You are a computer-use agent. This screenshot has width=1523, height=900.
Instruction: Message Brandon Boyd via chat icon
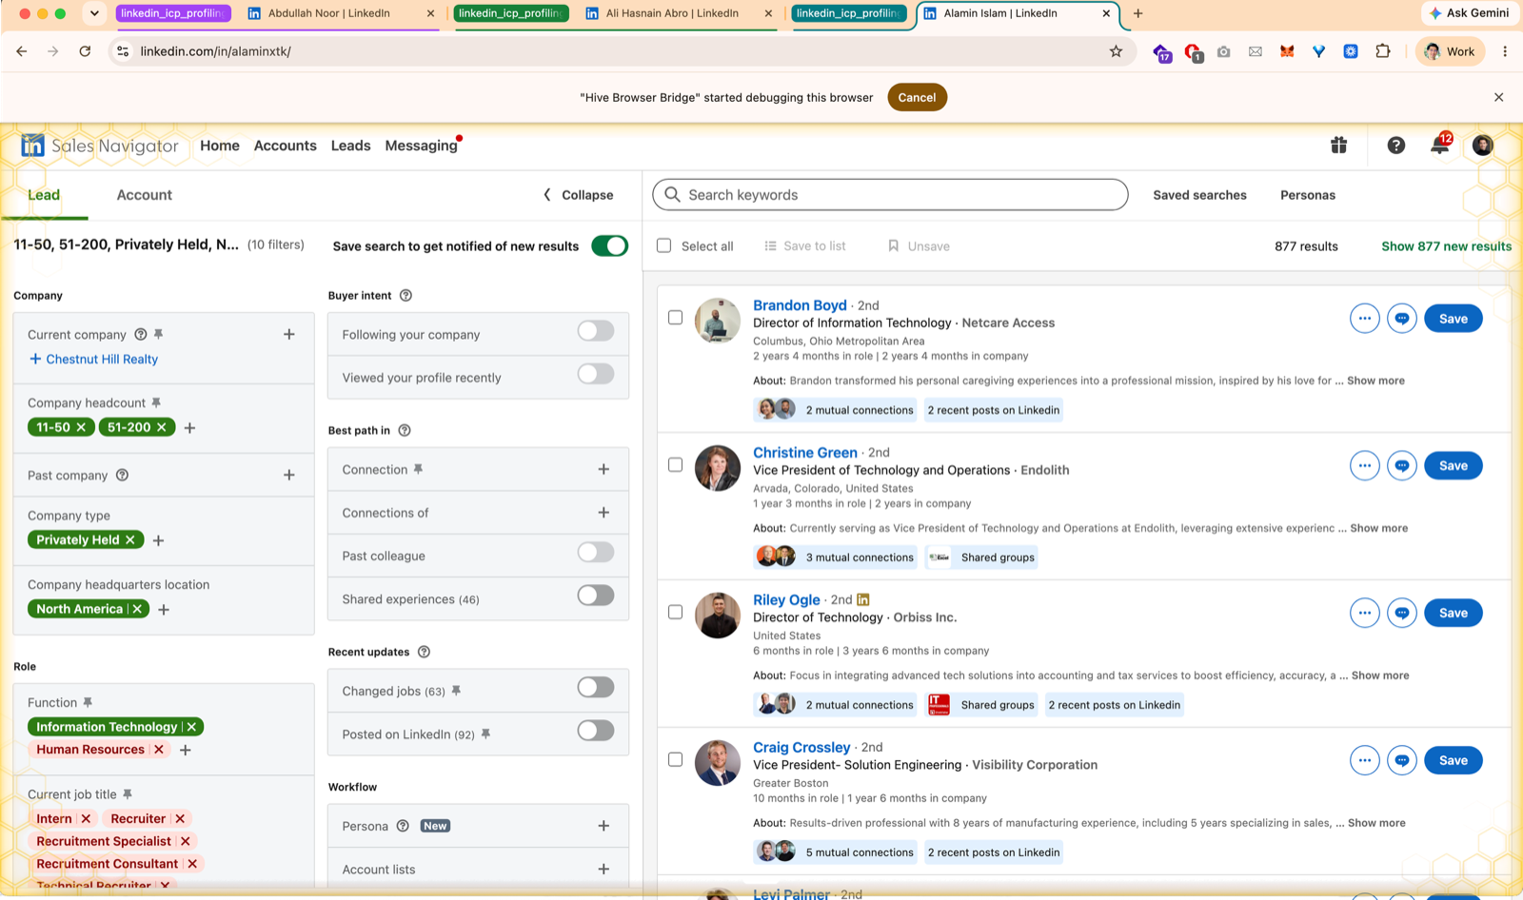1401,319
